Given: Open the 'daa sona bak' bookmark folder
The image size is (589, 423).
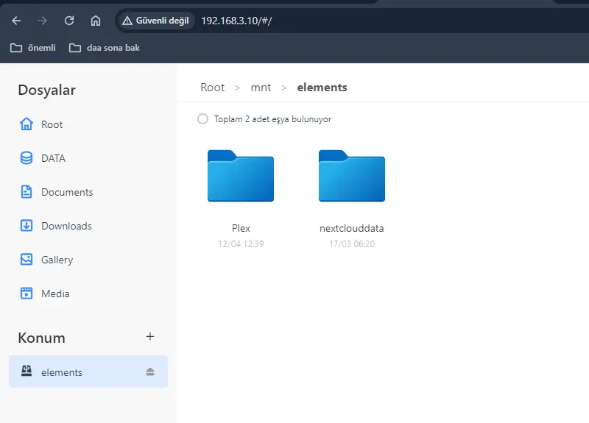Looking at the screenshot, I should pyautogui.click(x=105, y=48).
